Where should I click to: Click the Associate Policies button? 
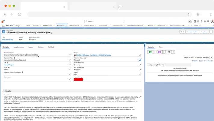(193, 32)
